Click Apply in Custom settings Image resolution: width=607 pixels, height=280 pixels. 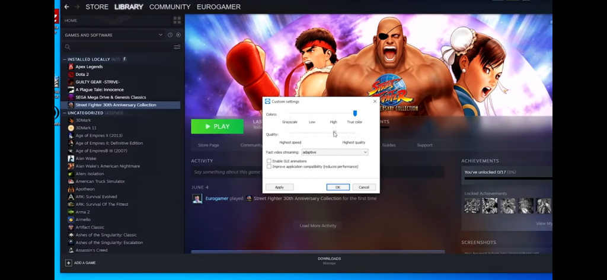click(x=280, y=187)
